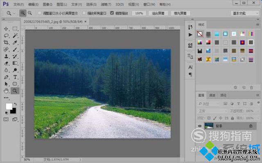Select the Dodge tool
The image size is (262, 163).
click(x=15, y=70)
